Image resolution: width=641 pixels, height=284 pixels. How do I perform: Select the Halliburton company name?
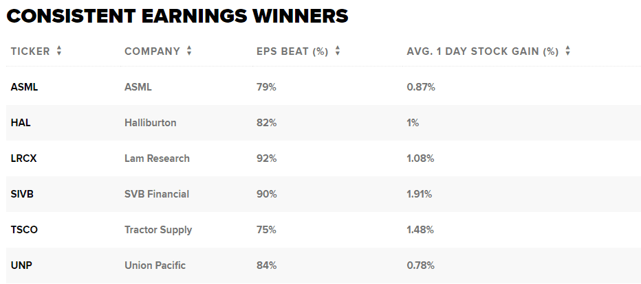pyautogui.click(x=150, y=123)
